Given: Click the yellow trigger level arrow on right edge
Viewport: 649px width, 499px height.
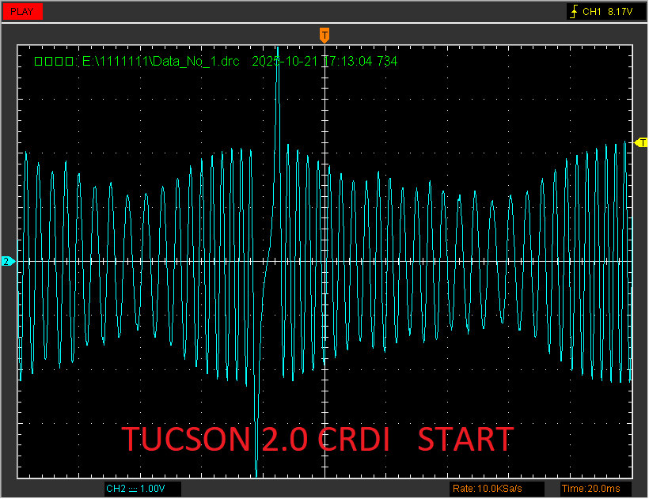Looking at the screenshot, I should 641,143.
